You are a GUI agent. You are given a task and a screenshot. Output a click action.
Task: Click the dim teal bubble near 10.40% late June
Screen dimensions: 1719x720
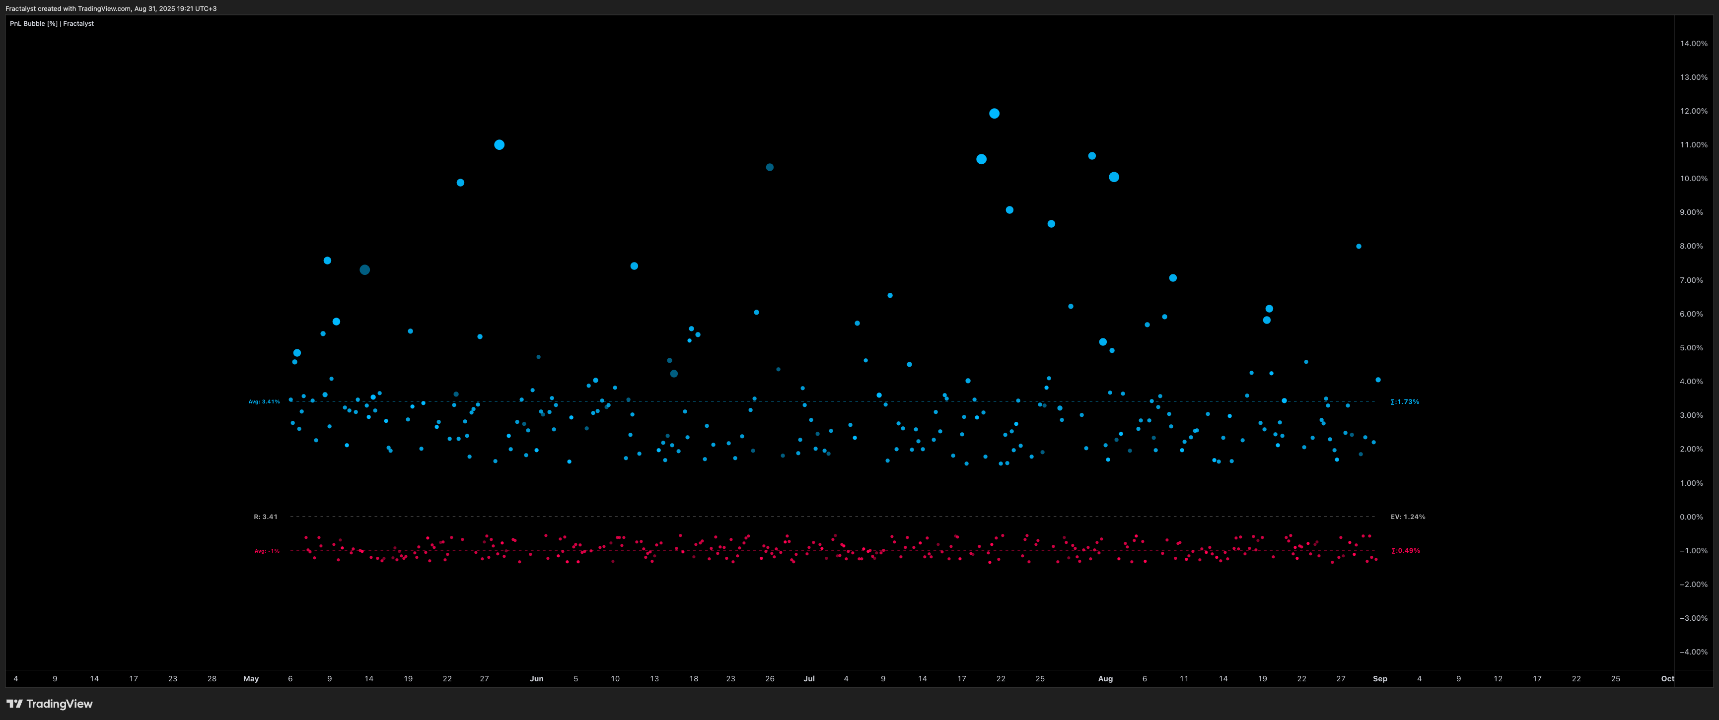click(770, 167)
